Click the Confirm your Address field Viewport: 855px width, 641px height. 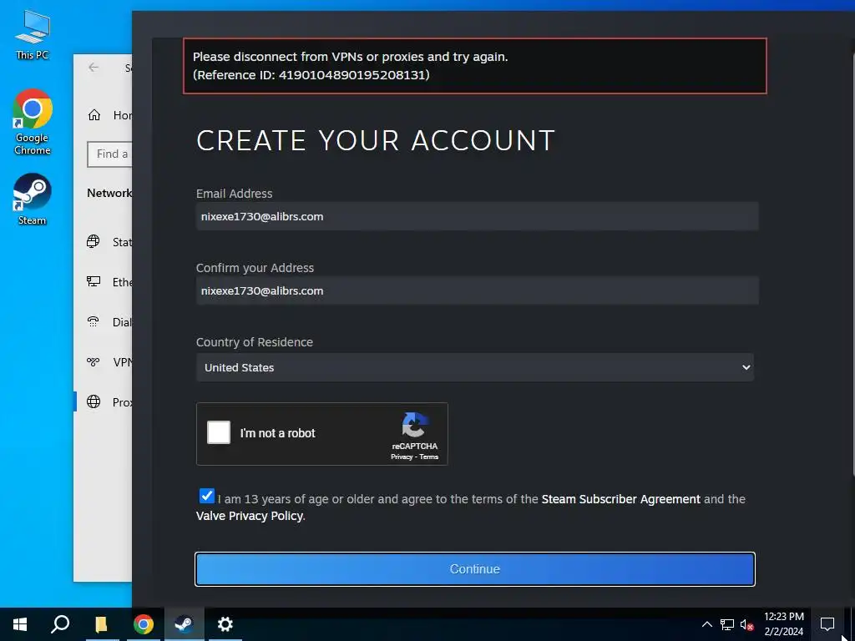(477, 290)
